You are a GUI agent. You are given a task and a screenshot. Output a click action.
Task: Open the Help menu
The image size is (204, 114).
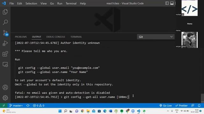[x=83, y=3]
